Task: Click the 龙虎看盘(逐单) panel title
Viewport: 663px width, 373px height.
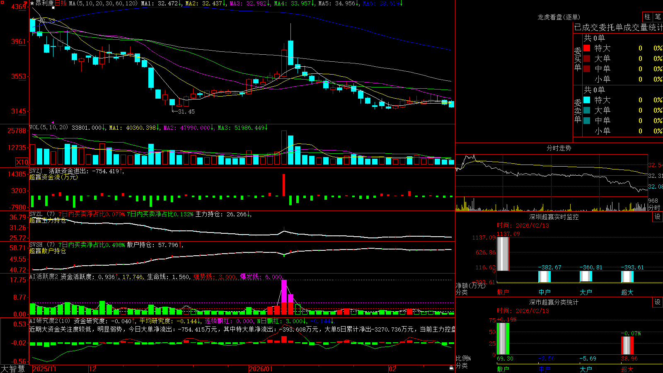Action: [559, 17]
